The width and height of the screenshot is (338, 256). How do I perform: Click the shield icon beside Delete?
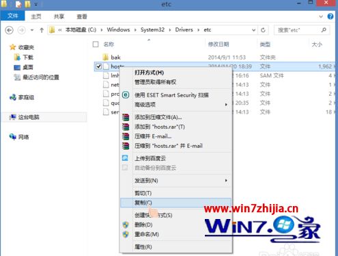tap(126, 225)
